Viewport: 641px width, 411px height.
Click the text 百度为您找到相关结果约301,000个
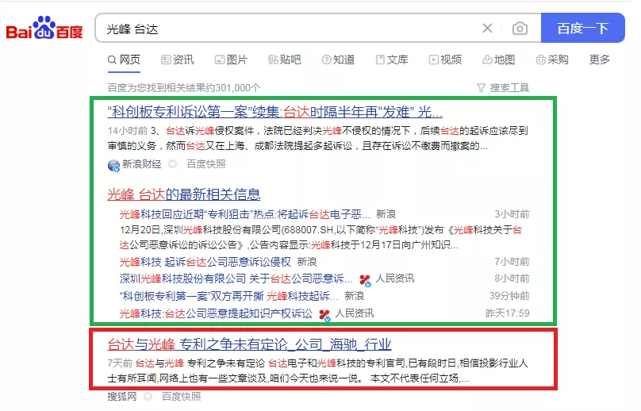tap(184, 87)
